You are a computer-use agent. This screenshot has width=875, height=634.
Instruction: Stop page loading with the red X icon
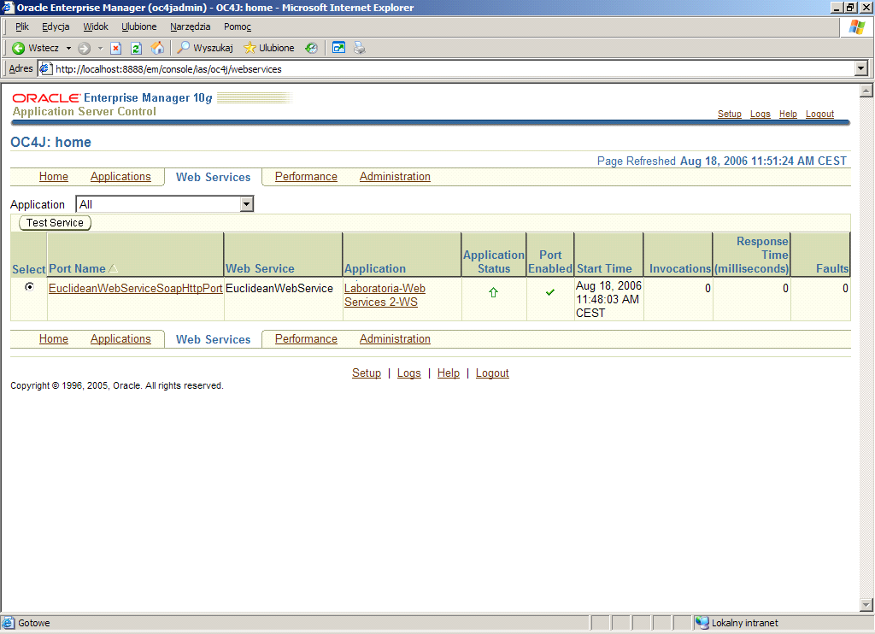click(x=115, y=49)
